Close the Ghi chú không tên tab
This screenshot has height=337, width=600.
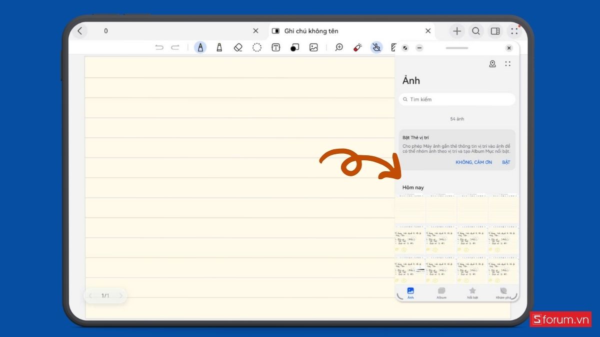tap(428, 31)
